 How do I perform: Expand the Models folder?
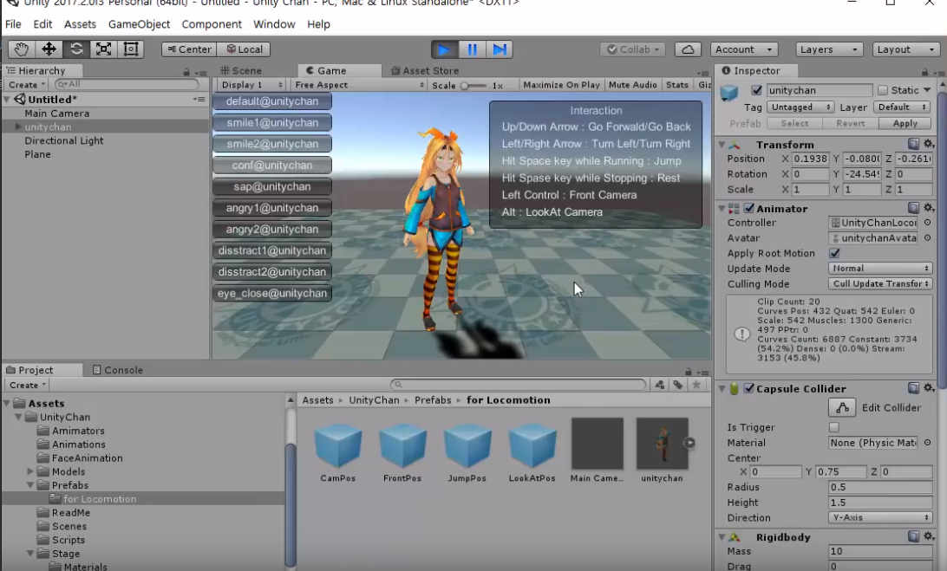click(x=30, y=471)
